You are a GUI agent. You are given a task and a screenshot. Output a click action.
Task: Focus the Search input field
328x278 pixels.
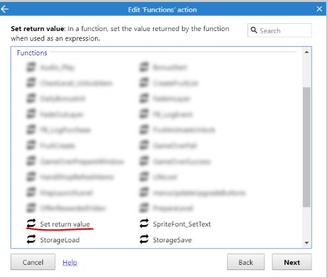click(x=280, y=30)
